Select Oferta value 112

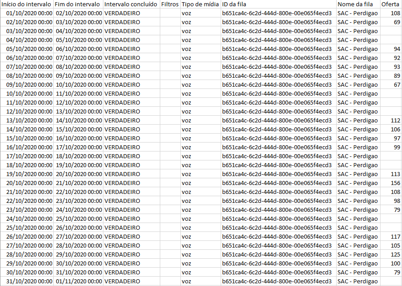[391, 121]
